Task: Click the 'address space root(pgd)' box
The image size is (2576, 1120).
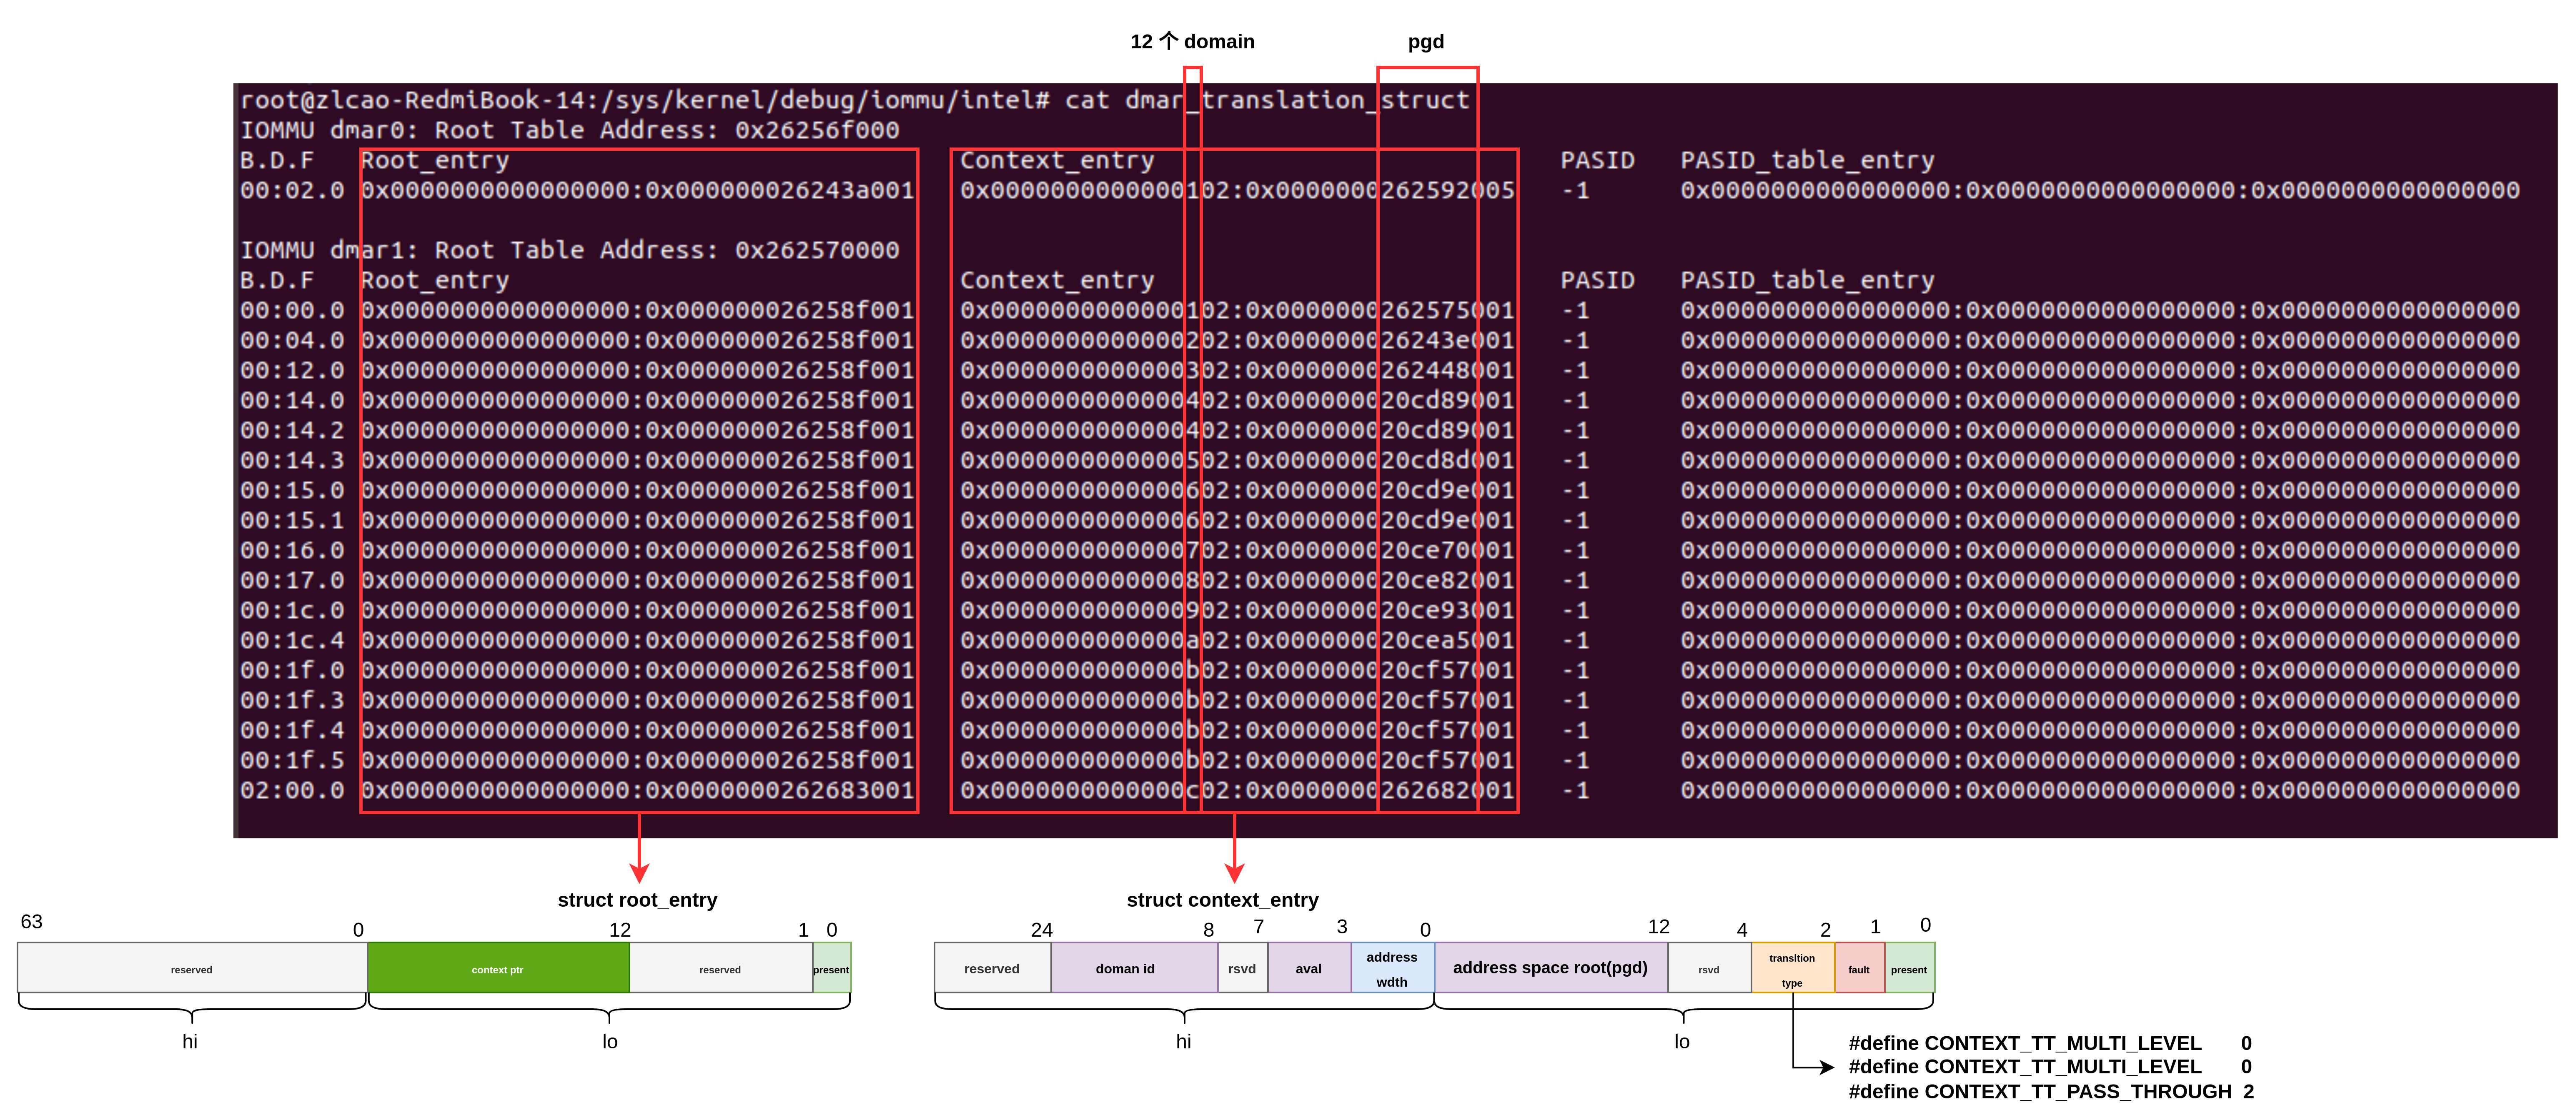Action: pos(1550,968)
